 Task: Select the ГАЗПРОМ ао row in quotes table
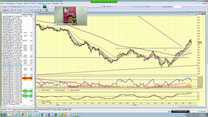[18, 42]
